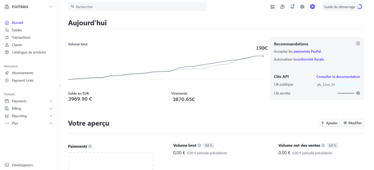Click the purple plus create button
This screenshot has width=374, height=170.
(x=312, y=7)
